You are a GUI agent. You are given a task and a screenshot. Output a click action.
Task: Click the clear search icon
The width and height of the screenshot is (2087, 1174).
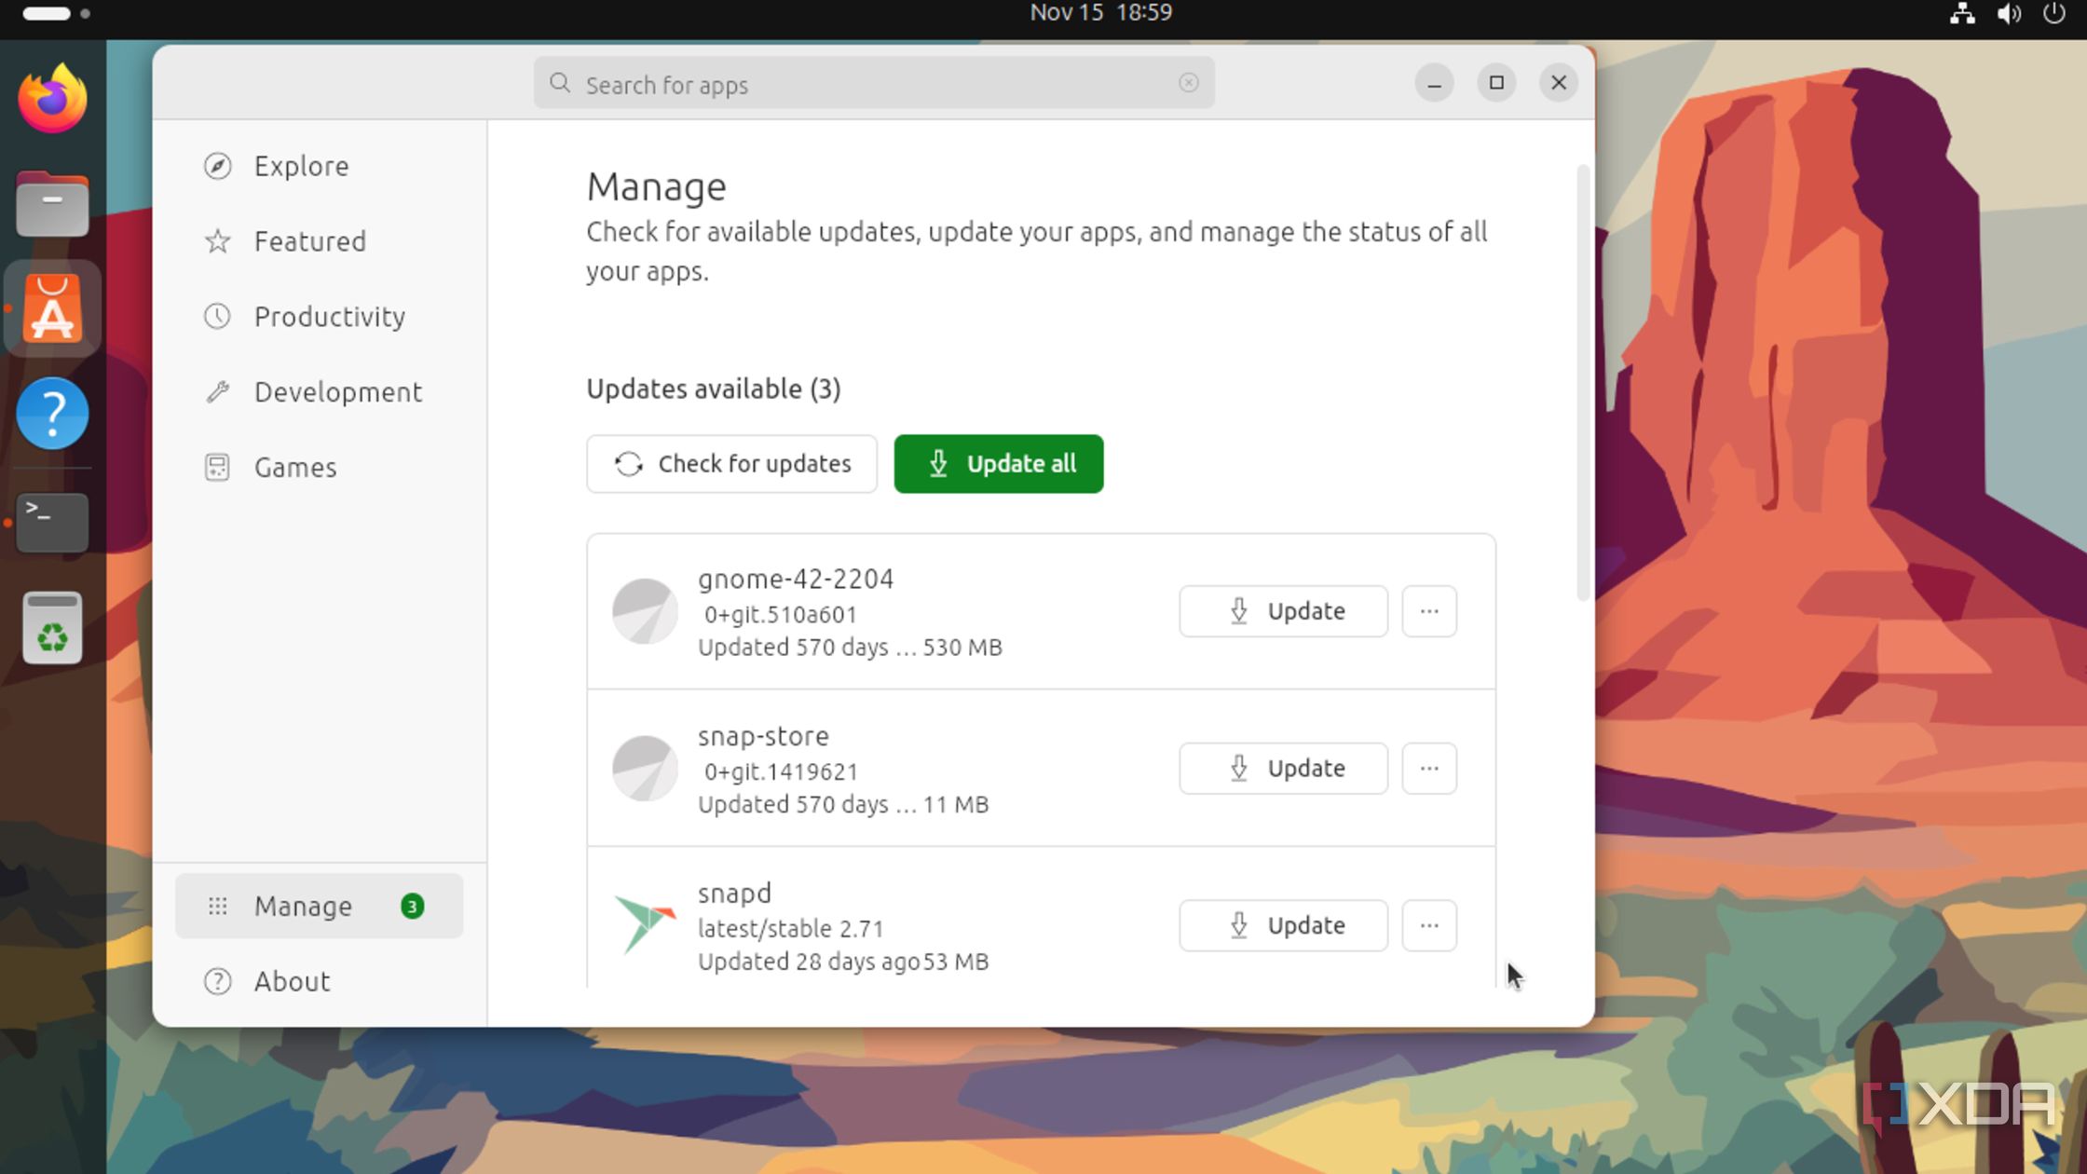[x=1188, y=83]
